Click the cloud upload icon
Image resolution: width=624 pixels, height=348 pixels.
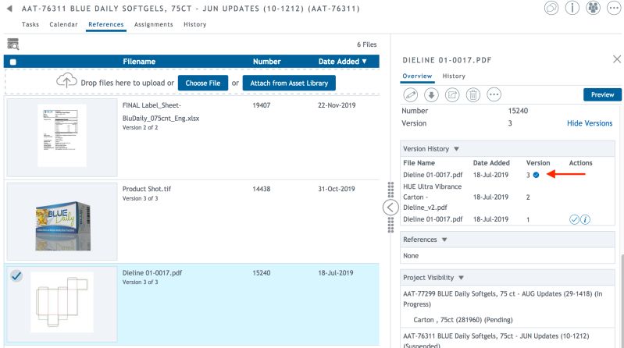(x=66, y=81)
